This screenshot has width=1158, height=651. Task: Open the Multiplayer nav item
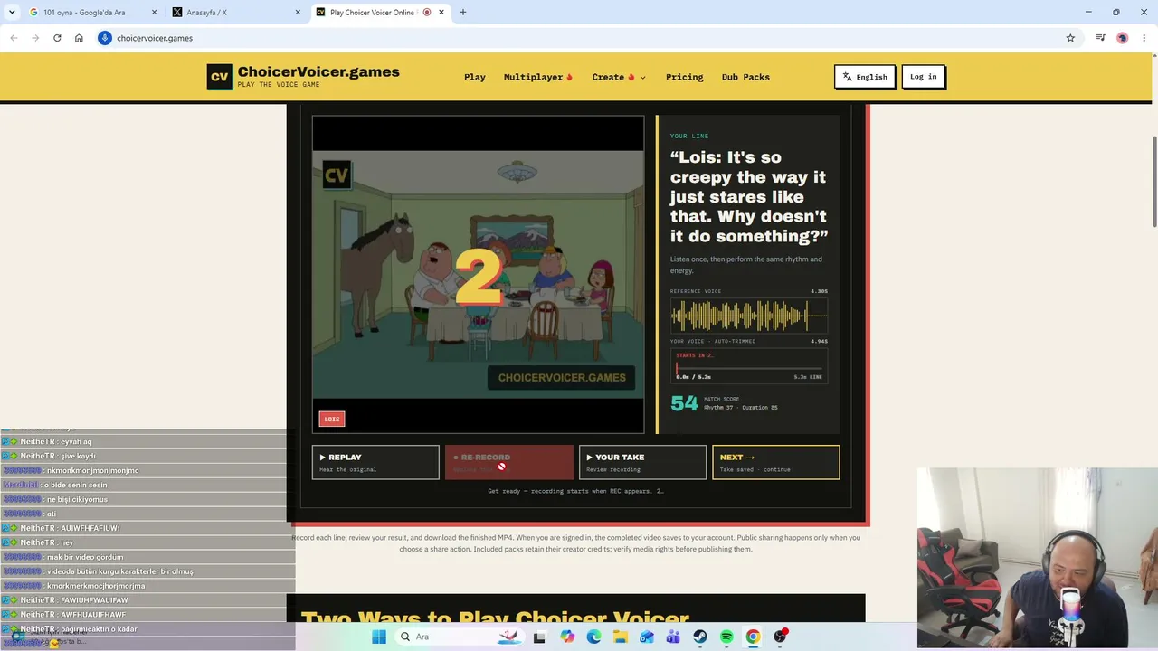(x=538, y=77)
